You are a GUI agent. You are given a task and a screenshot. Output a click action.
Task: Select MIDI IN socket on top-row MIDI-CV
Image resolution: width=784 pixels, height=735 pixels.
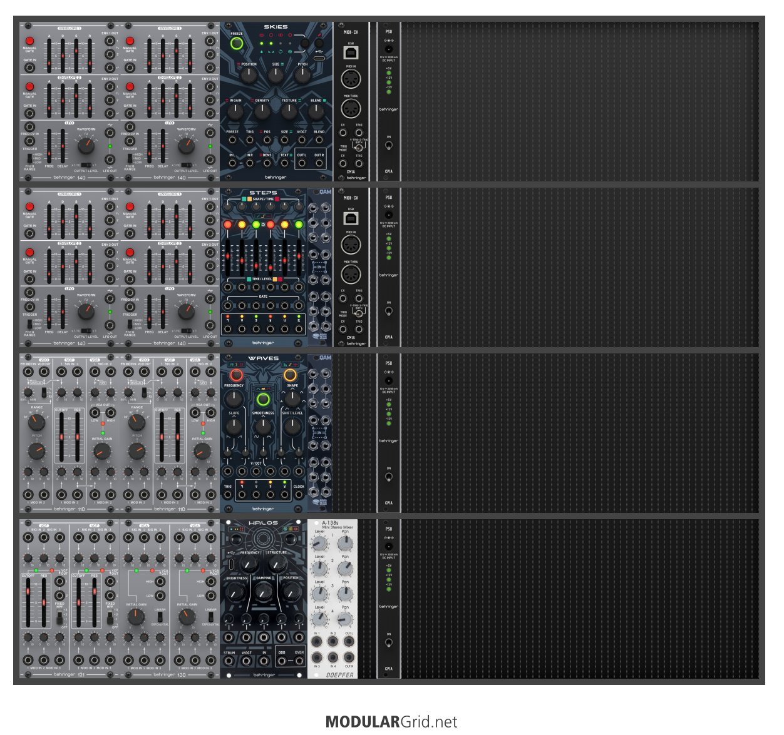(x=351, y=80)
